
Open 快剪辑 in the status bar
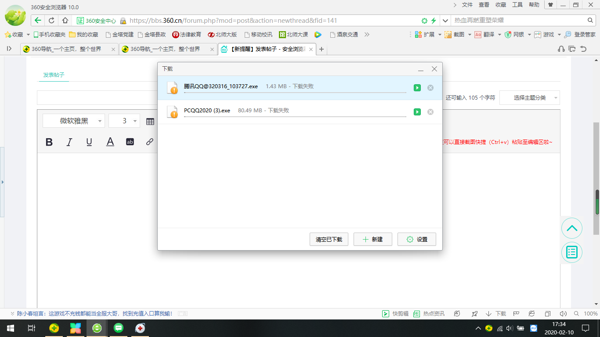(395, 314)
